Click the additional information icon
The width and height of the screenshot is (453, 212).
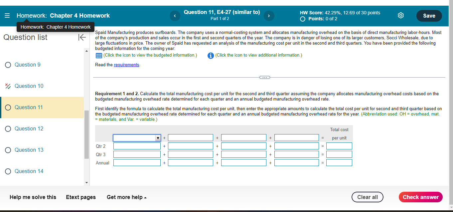[210, 56]
